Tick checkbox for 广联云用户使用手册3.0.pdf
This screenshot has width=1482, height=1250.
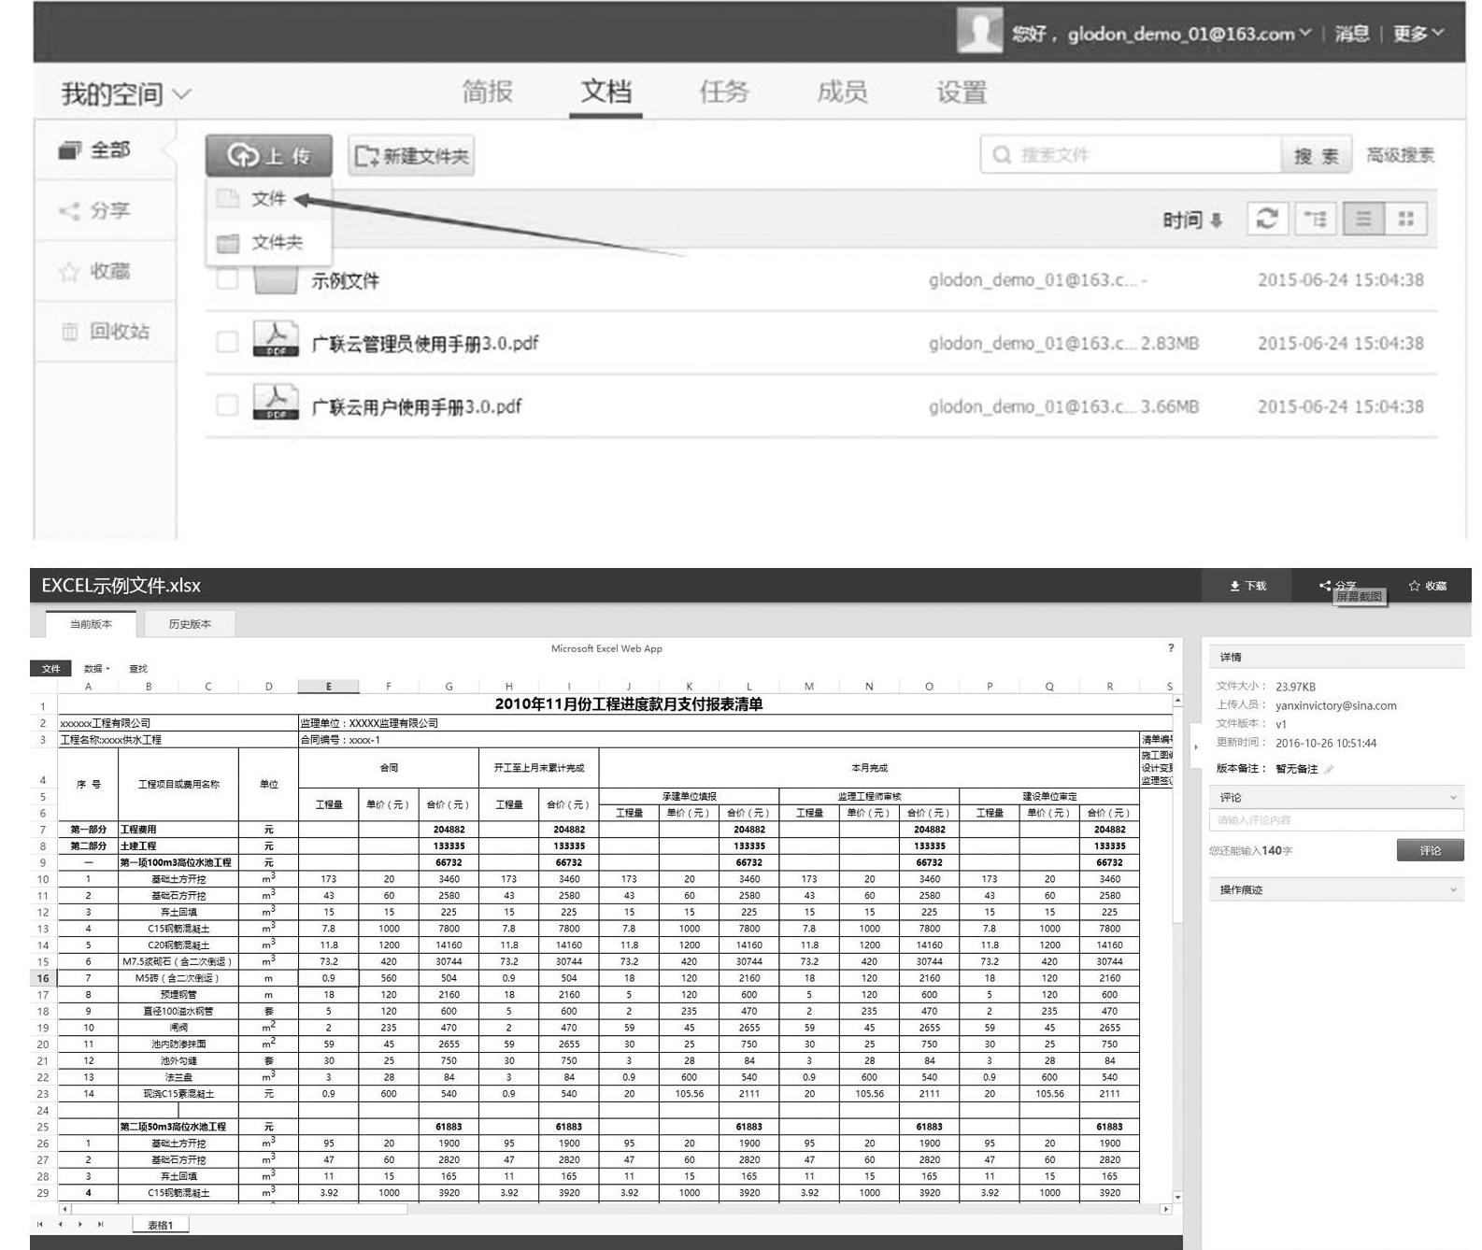pos(227,405)
